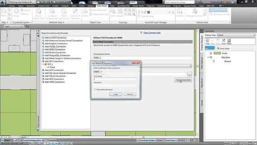257x145 pixels.
Task: Click the Data icon in Task Pane
Action: coord(208,41)
